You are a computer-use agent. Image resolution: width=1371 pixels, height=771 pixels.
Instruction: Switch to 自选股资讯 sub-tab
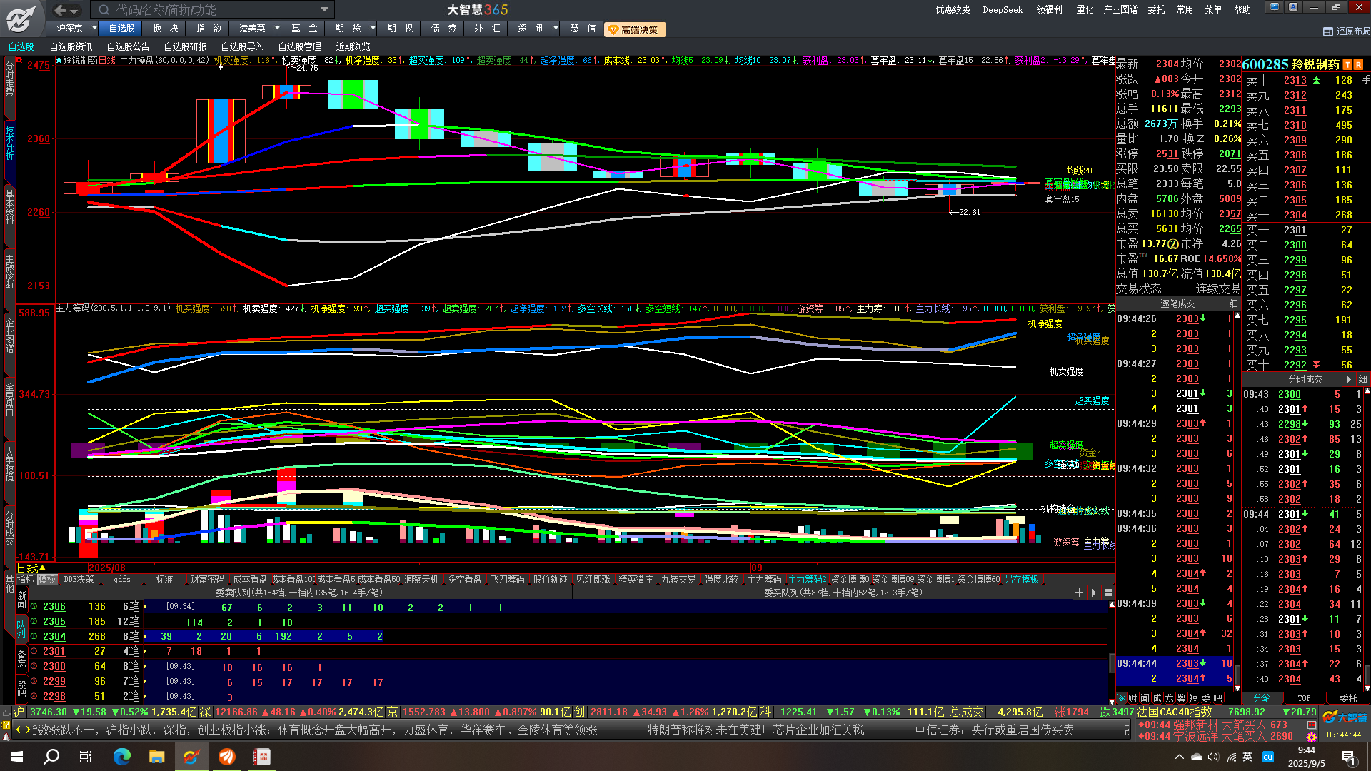(71, 47)
